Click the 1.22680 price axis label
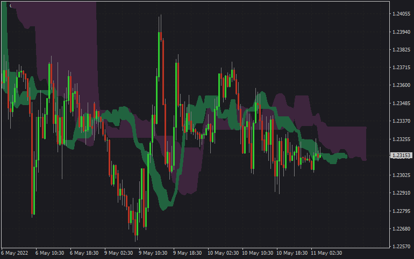This screenshot has height=259, width=414. 401,229
